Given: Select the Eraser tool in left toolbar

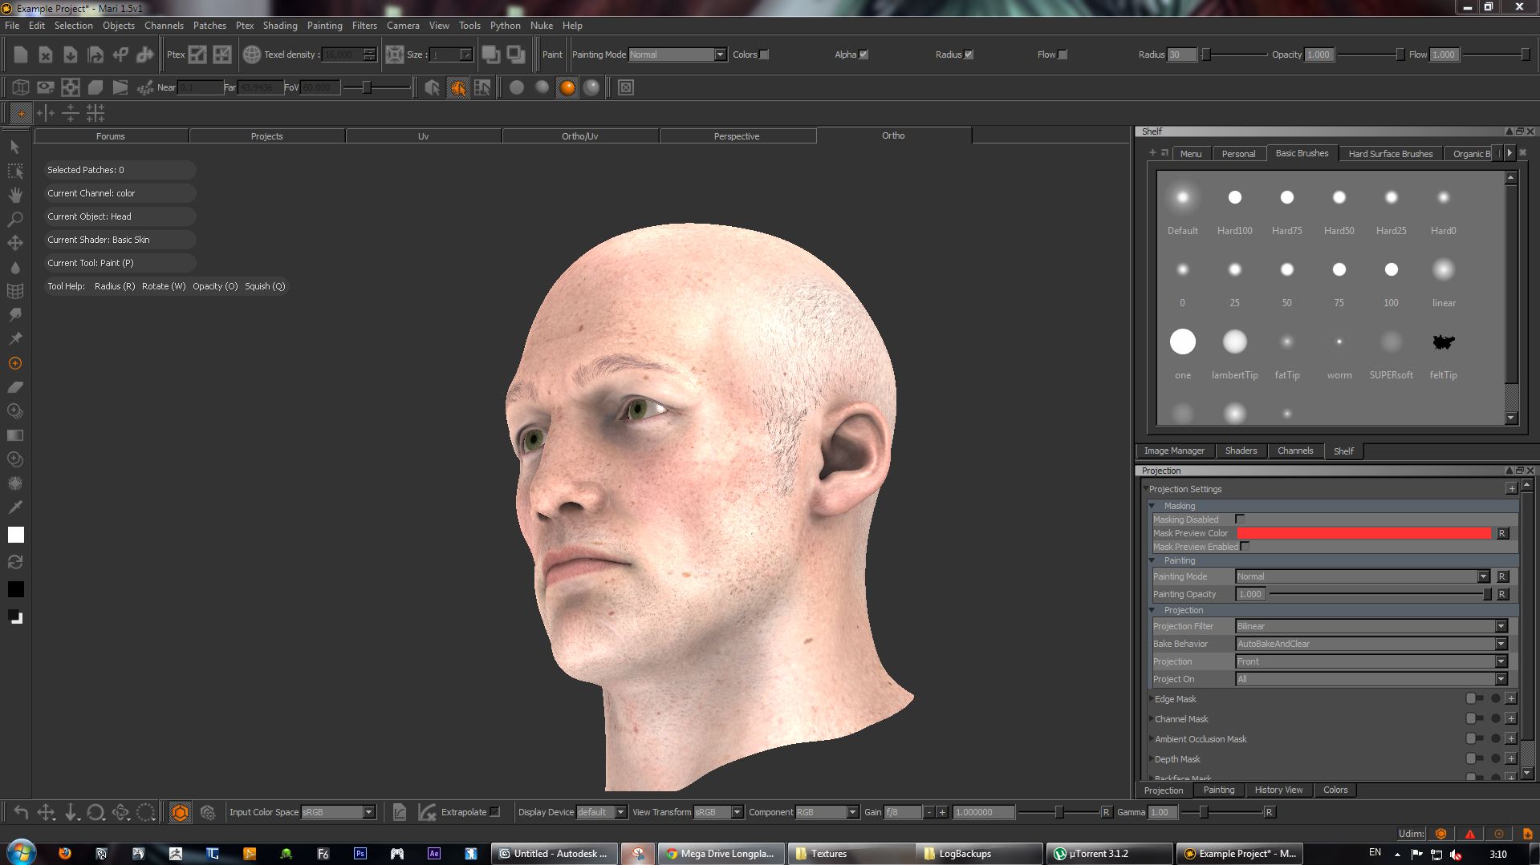Looking at the screenshot, I should click(15, 387).
